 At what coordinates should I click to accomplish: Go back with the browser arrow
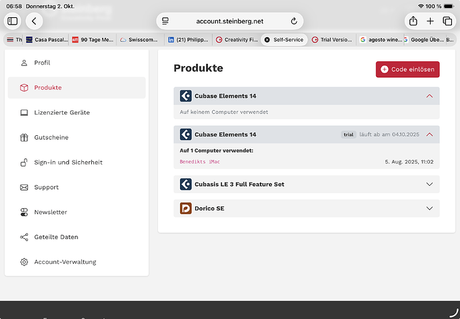tap(34, 21)
